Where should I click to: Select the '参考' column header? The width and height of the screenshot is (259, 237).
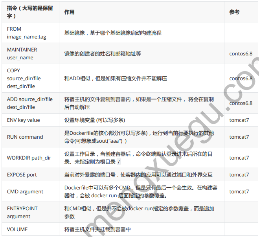[x=241, y=12]
